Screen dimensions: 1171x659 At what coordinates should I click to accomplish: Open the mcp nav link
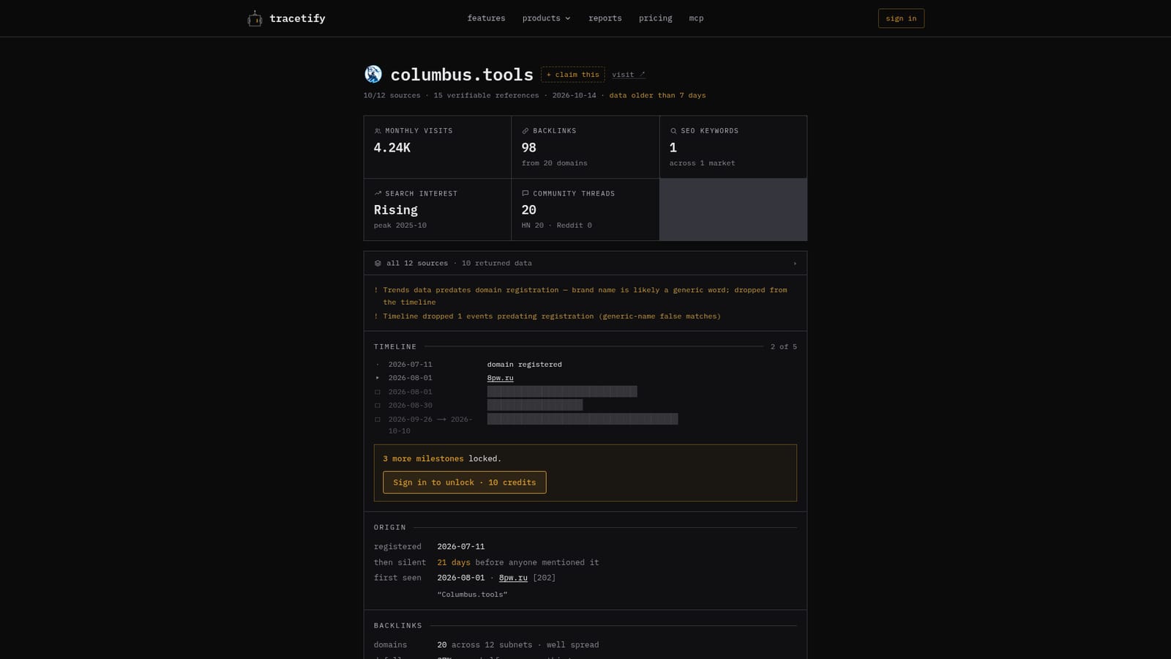click(x=696, y=18)
